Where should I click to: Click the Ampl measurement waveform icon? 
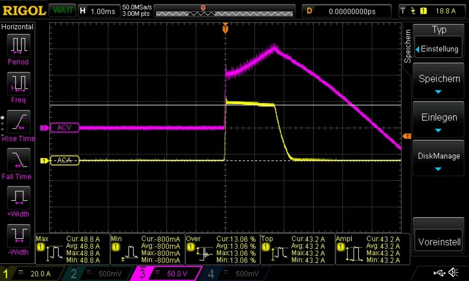(x=354, y=253)
